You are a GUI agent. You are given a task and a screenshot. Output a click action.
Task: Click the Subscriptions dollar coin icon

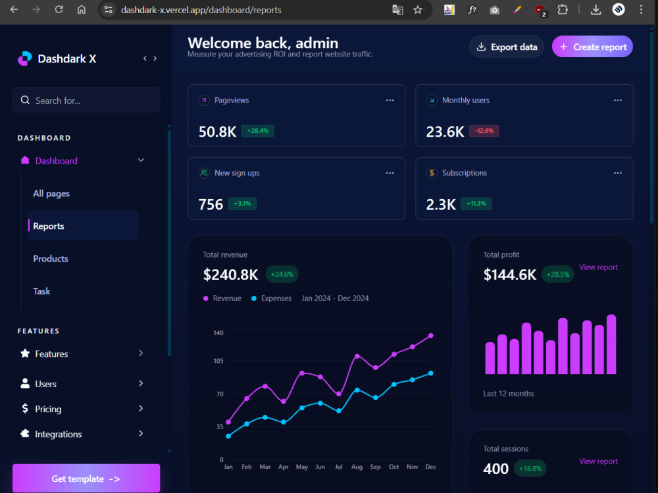coord(432,173)
